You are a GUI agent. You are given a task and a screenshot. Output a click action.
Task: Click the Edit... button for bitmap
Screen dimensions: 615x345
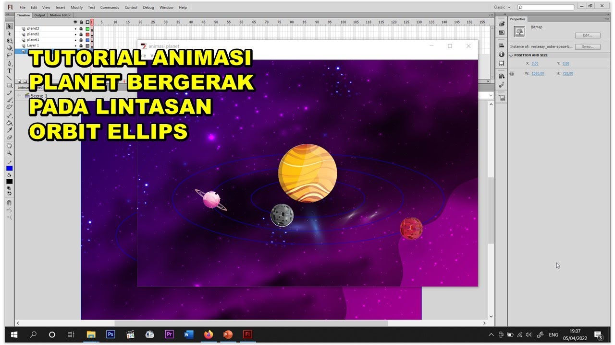coord(588,35)
